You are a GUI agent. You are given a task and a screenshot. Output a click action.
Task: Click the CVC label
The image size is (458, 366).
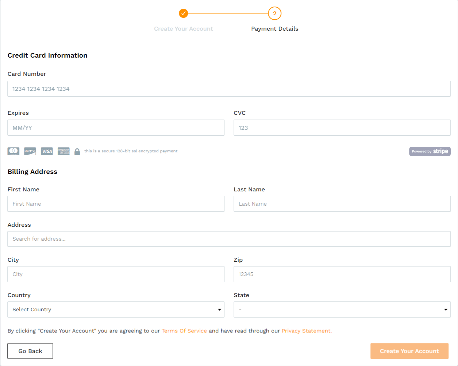240,113
